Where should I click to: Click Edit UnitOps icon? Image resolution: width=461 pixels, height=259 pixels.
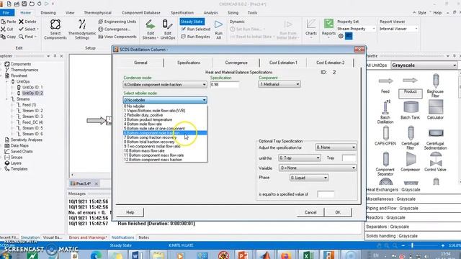pos(168,29)
